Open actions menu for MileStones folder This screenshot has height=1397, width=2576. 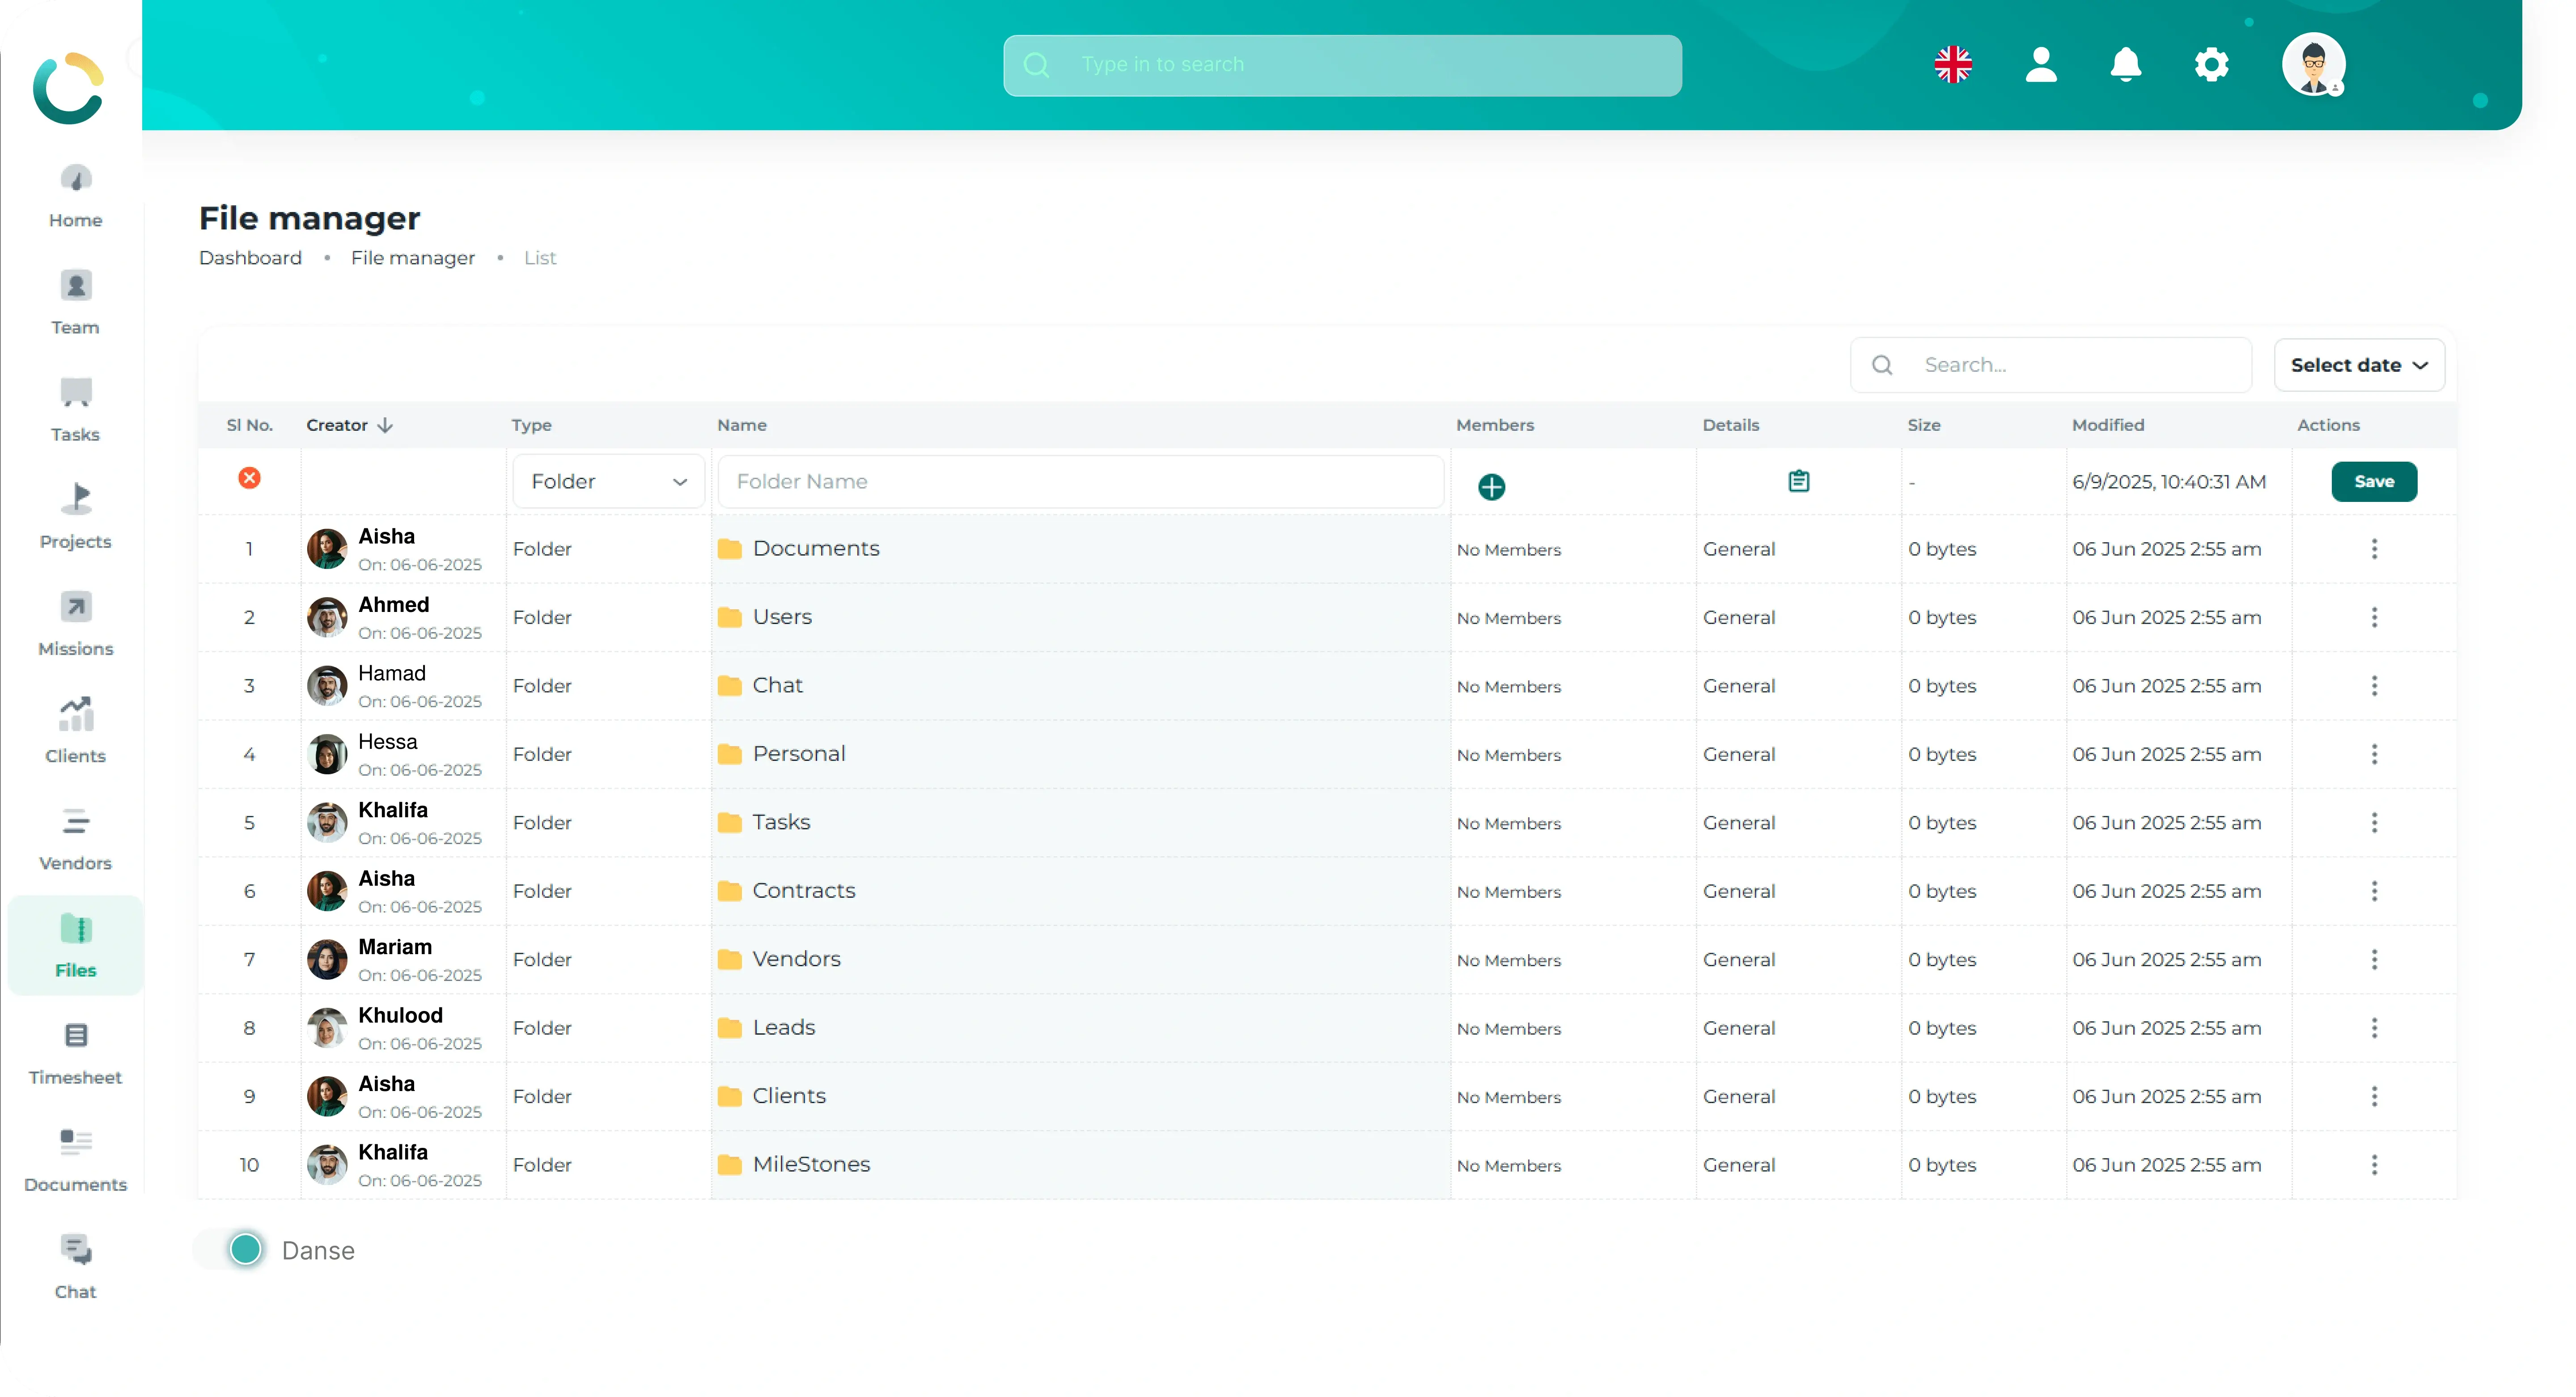(2374, 1165)
